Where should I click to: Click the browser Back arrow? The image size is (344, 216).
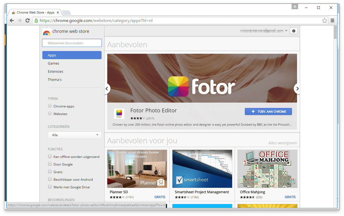pyautogui.click(x=12, y=21)
